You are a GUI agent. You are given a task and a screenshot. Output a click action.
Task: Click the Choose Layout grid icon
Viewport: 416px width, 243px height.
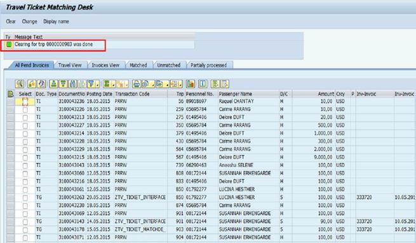pos(174,84)
